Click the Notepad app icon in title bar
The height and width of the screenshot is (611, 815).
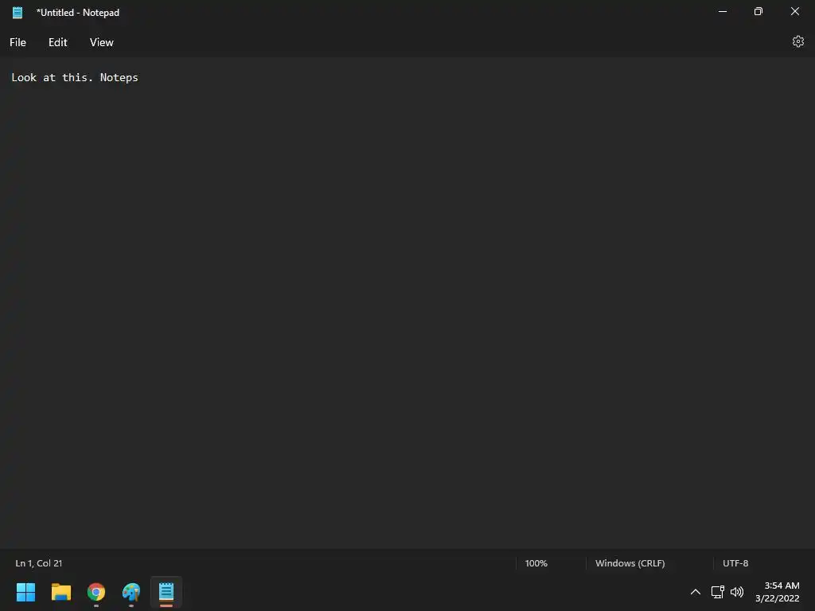(x=18, y=13)
